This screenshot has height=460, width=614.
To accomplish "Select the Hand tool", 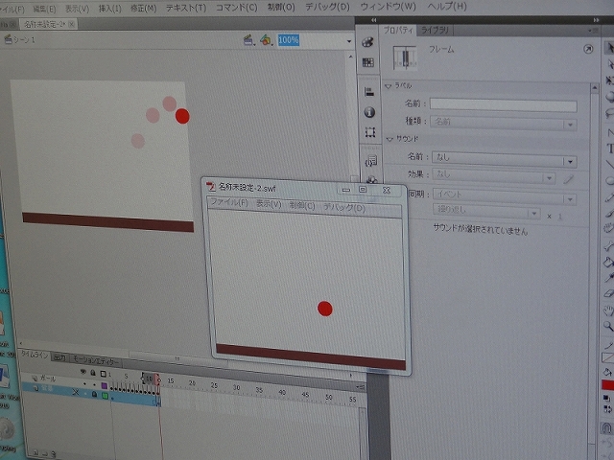I will (609, 310).
